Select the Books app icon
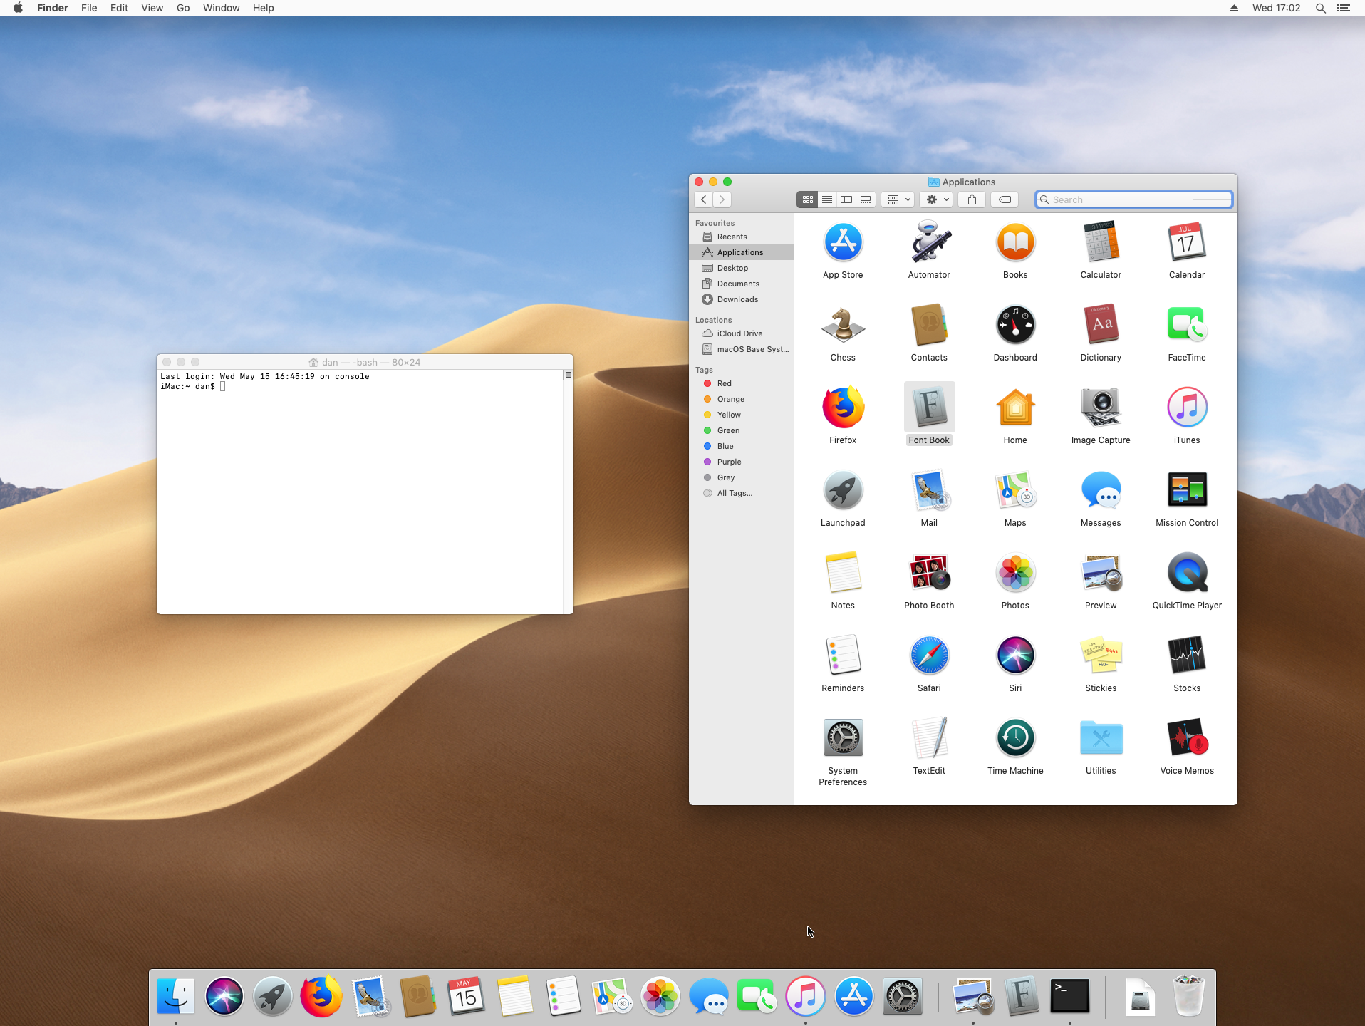This screenshot has width=1365, height=1026. (1015, 243)
